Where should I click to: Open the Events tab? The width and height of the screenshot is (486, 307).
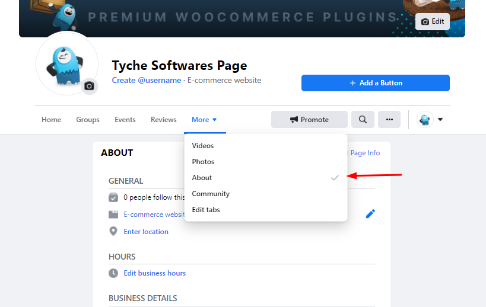tap(125, 120)
